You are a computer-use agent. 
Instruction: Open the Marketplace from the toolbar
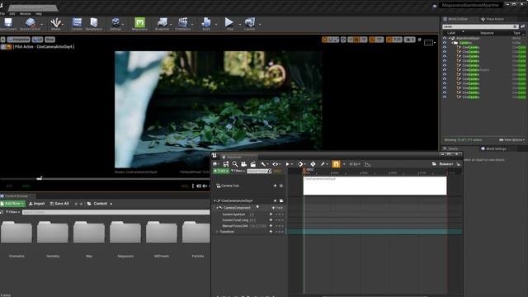pyautogui.click(x=94, y=23)
